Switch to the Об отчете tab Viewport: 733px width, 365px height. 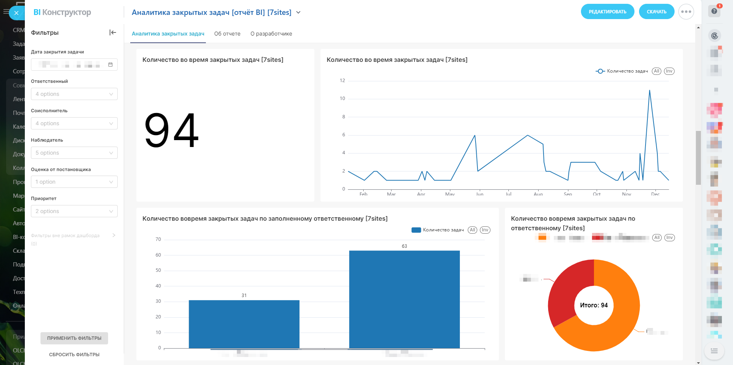(227, 34)
